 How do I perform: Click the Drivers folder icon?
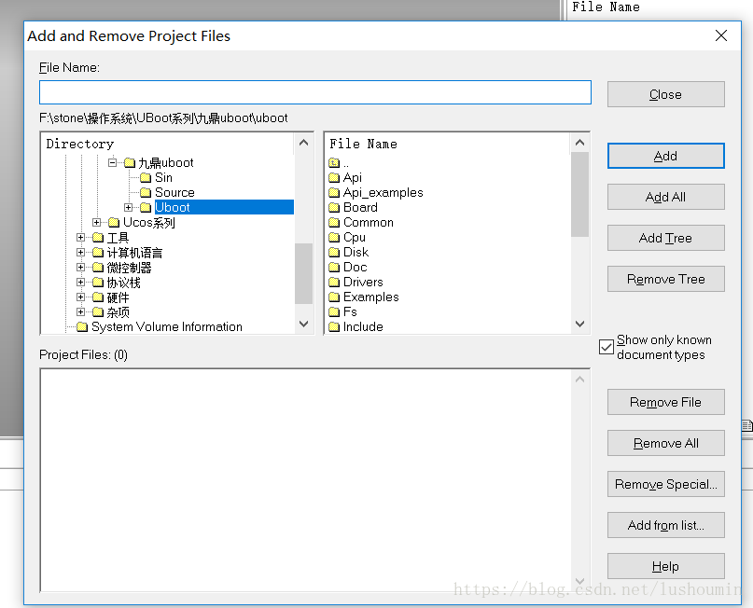[x=334, y=283]
